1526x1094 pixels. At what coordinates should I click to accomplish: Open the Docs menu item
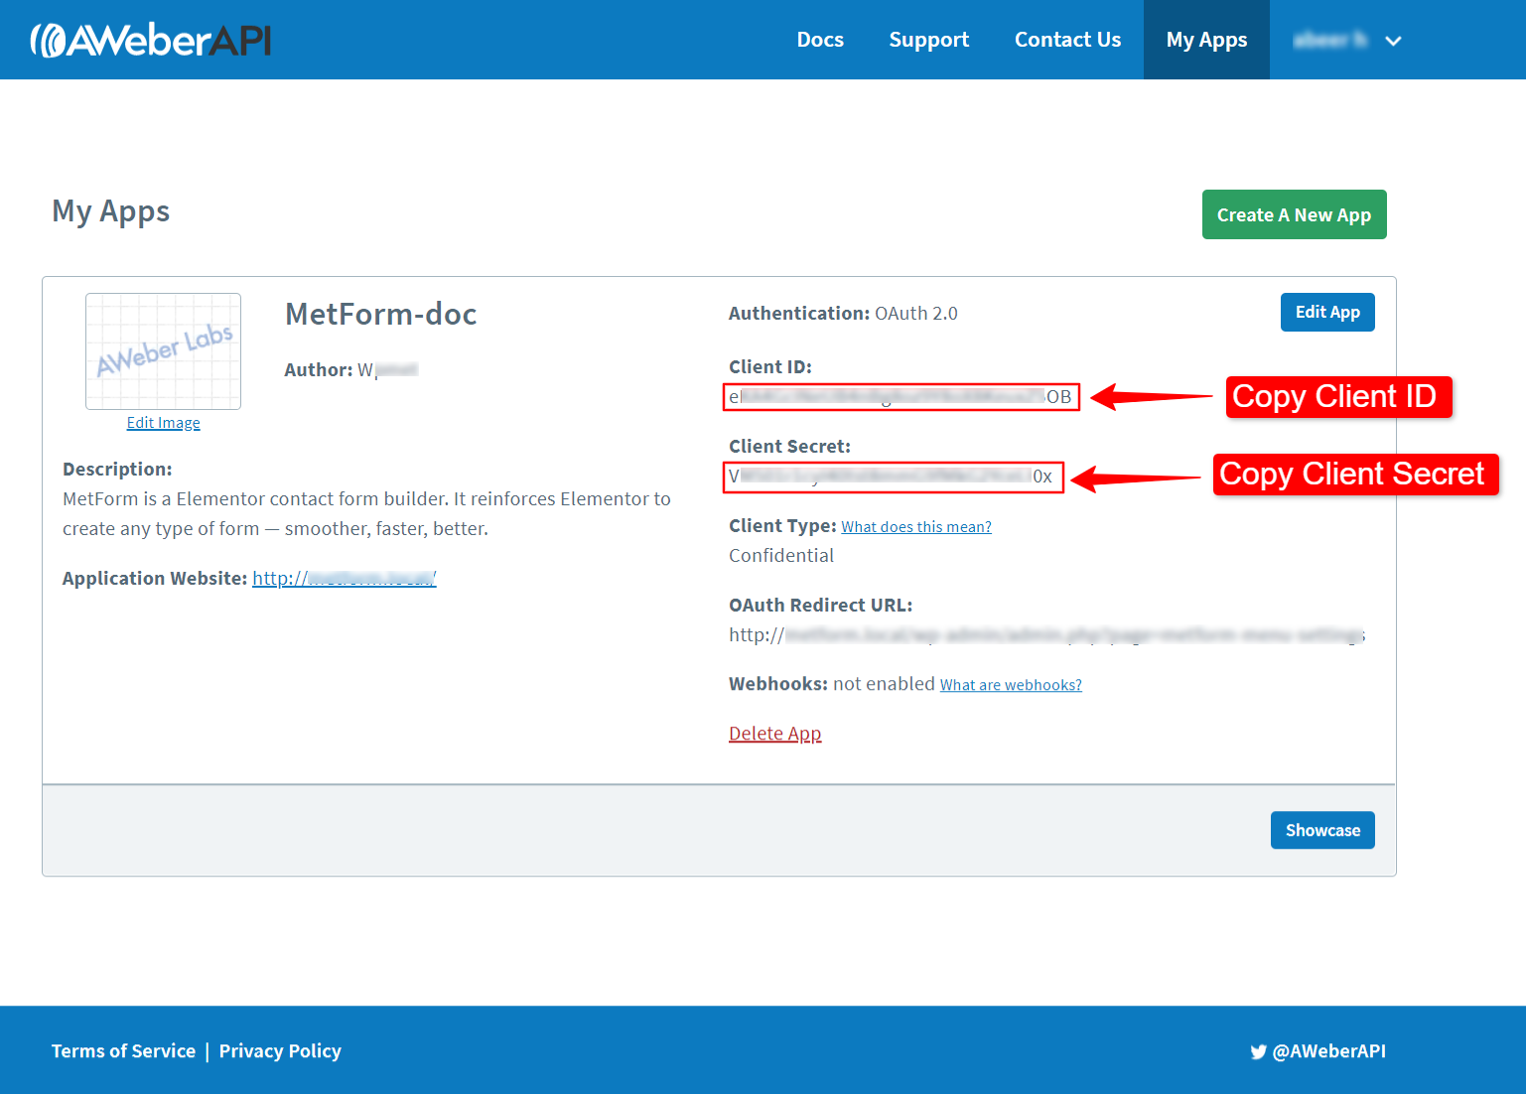tap(819, 40)
